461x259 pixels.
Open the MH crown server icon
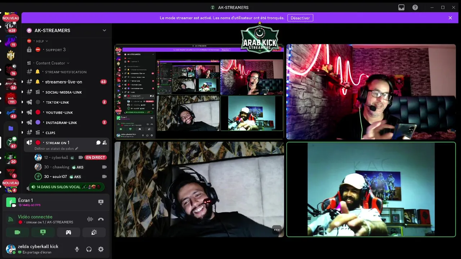click(11, 55)
